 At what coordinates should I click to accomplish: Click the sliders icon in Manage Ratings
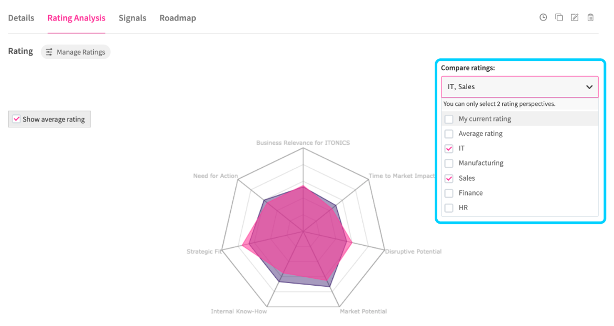coord(49,52)
